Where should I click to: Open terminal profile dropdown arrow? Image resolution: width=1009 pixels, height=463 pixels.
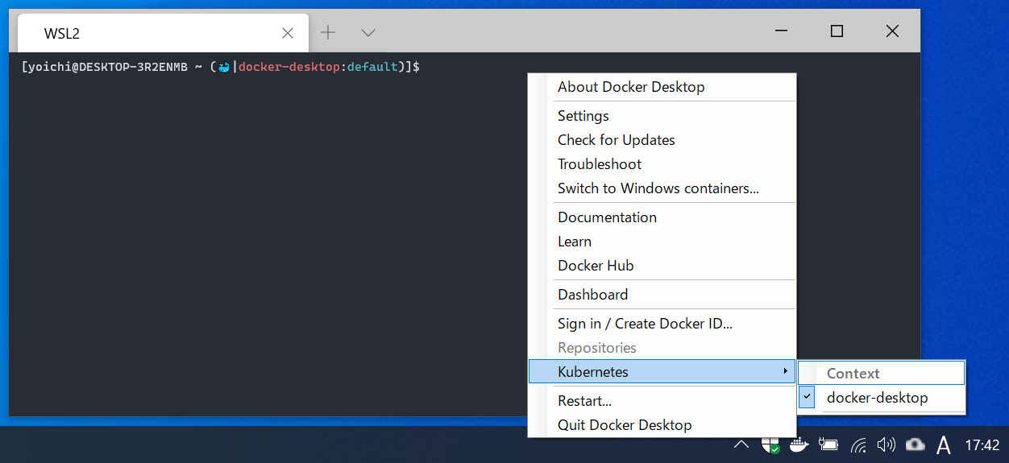368,33
